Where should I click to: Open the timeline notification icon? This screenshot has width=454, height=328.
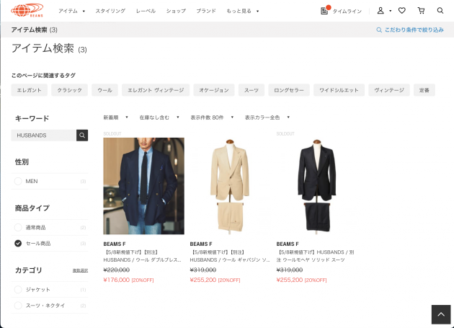[325, 10]
